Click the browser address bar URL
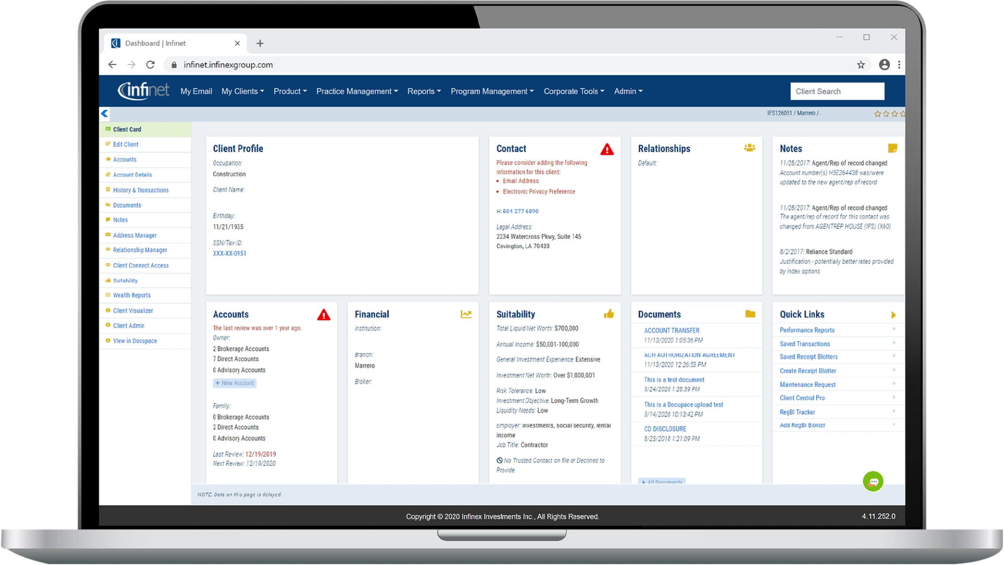Image resolution: width=1004 pixels, height=565 pixels. coord(228,65)
